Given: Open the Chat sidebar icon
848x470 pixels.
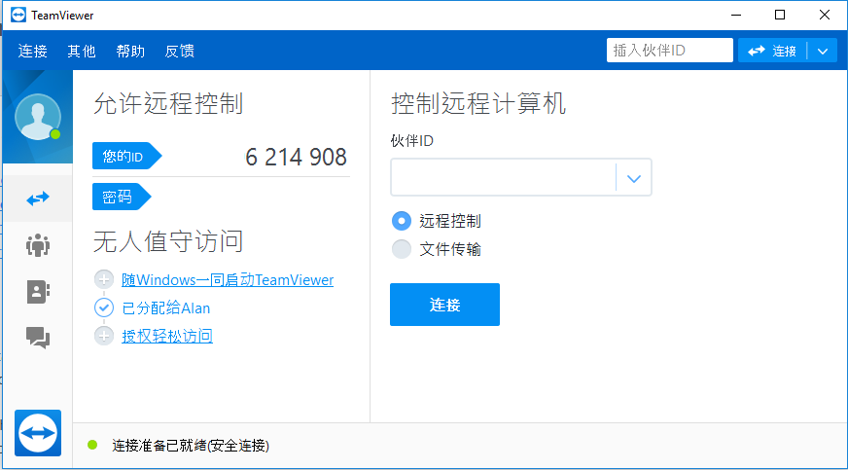Looking at the screenshot, I should point(38,338).
